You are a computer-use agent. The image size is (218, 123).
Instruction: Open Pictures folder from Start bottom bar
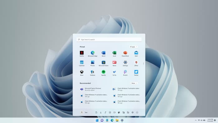tap(110, 112)
